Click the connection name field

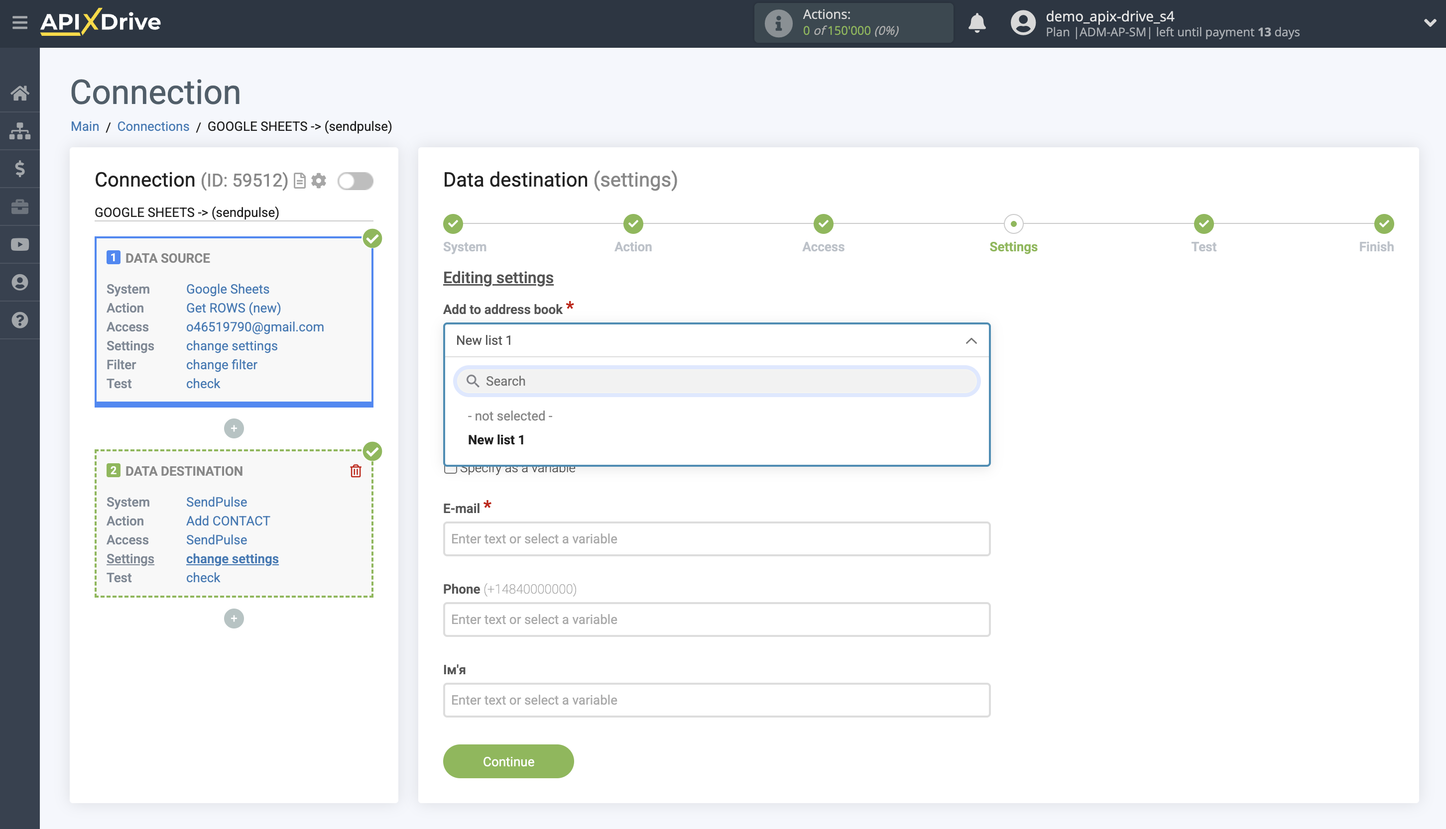tap(234, 212)
